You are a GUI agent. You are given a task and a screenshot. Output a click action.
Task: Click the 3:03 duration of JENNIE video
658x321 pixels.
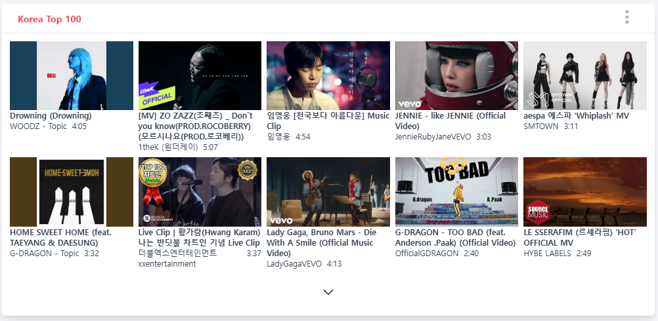(x=483, y=137)
